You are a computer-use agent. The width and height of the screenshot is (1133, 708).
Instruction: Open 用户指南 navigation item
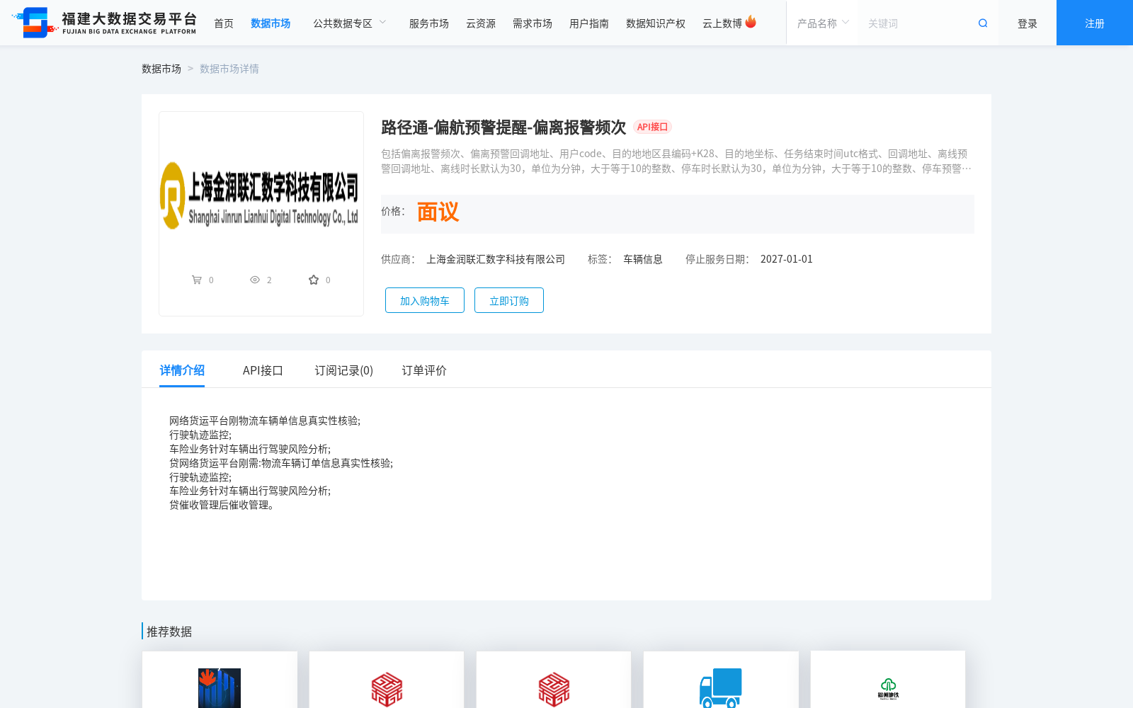[x=589, y=23]
